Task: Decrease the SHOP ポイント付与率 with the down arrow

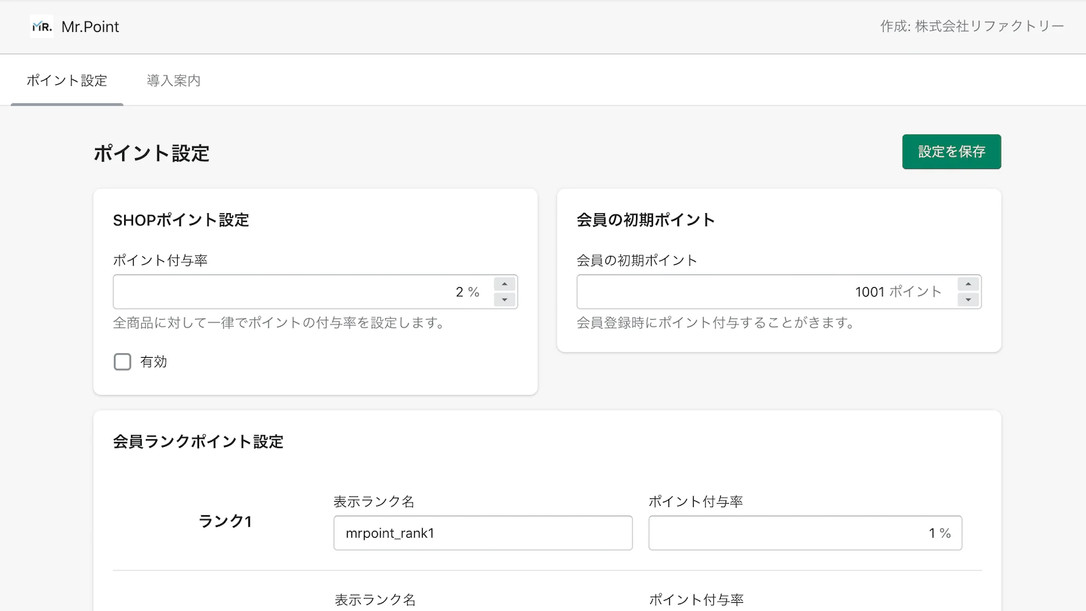Action: coord(504,299)
